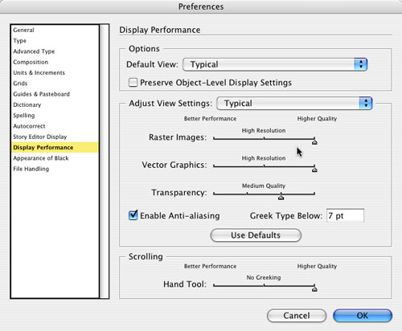
Task: Open Units & Increments preferences
Action: pyautogui.click(x=39, y=73)
